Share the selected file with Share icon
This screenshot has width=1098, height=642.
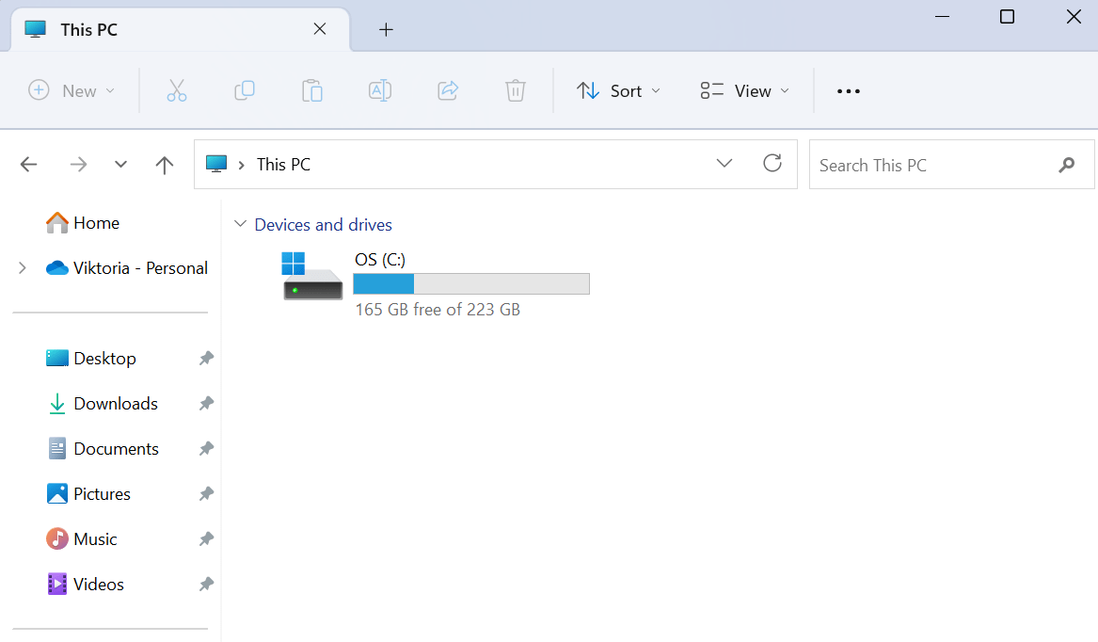coord(448,90)
